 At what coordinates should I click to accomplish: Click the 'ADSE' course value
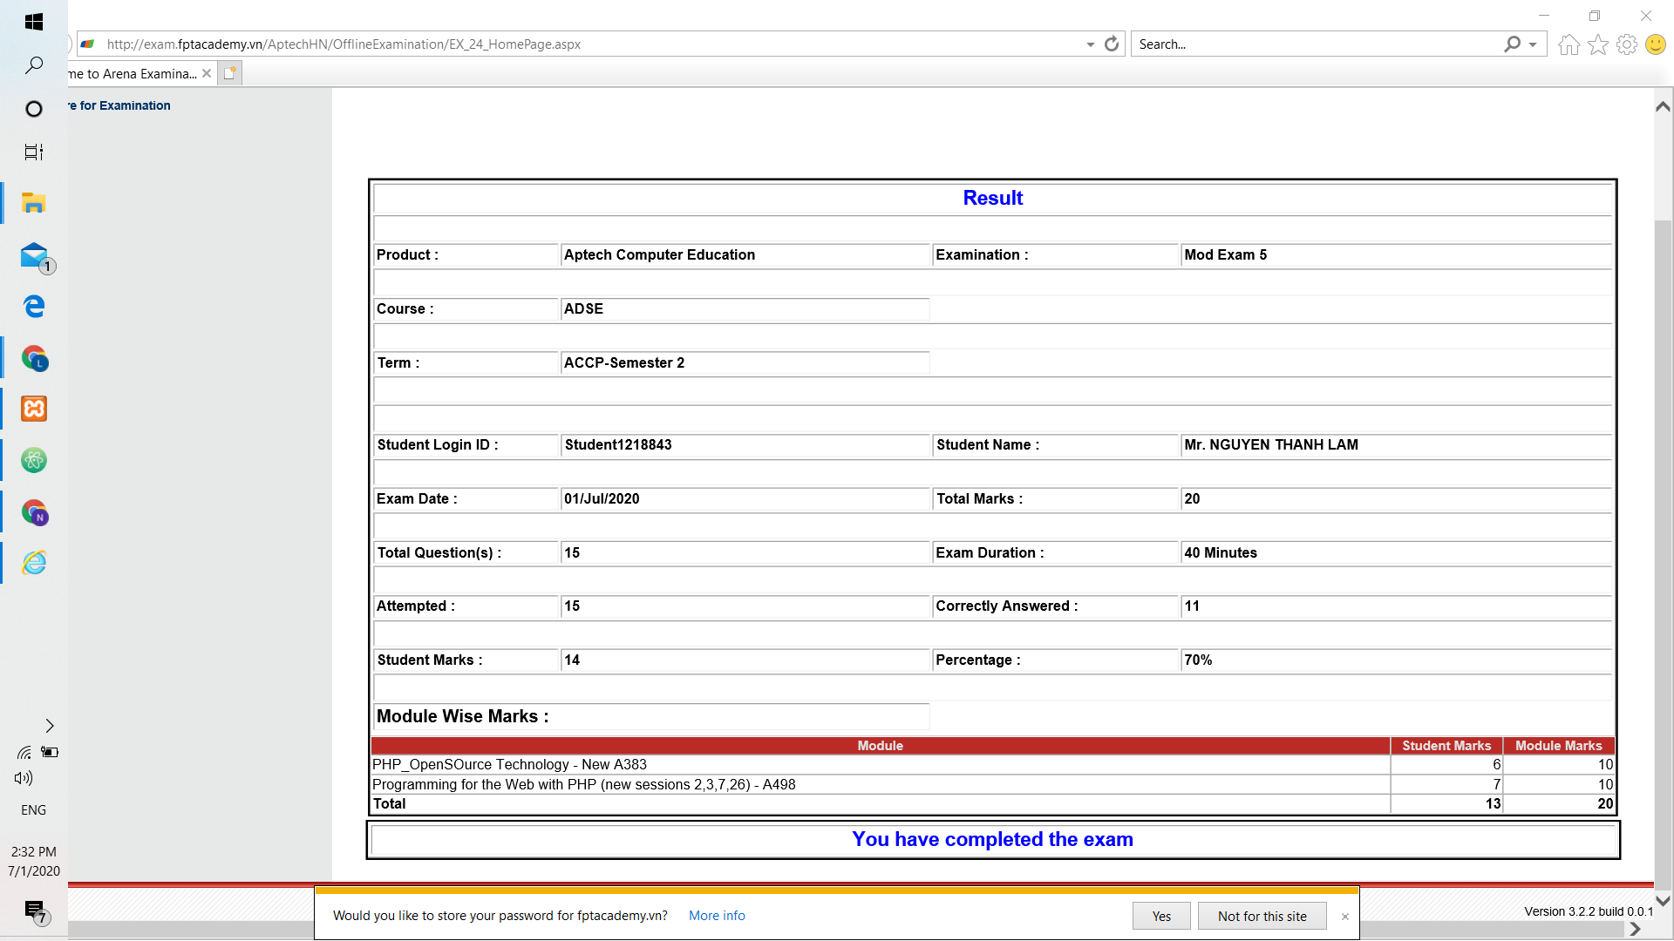coord(583,308)
